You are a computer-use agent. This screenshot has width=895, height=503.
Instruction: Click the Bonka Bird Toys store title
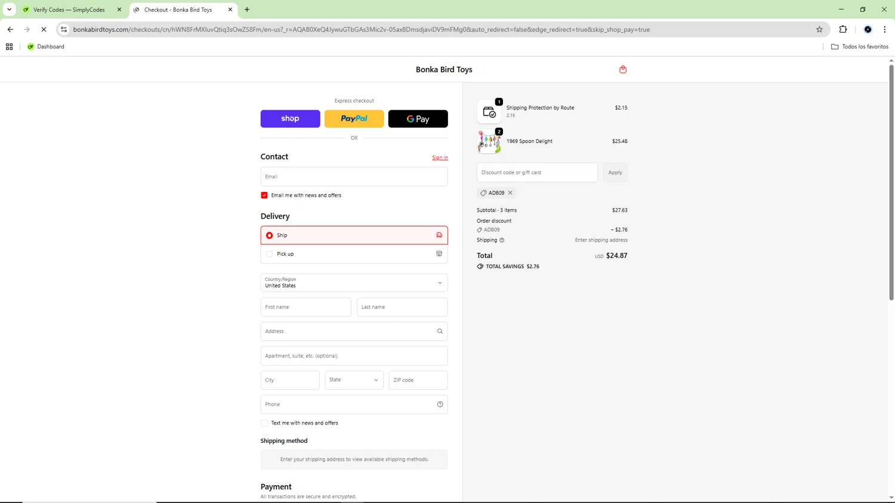coord(444,70)
